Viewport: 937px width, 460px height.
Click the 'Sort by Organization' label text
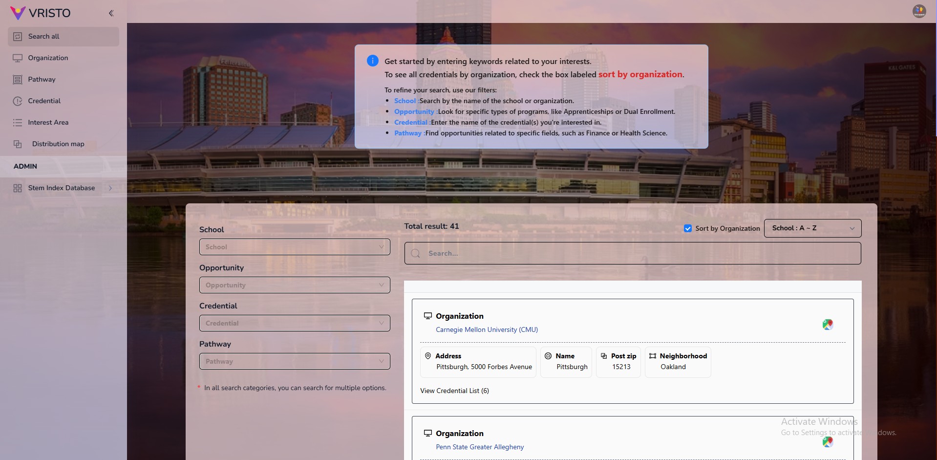point(727,228)
